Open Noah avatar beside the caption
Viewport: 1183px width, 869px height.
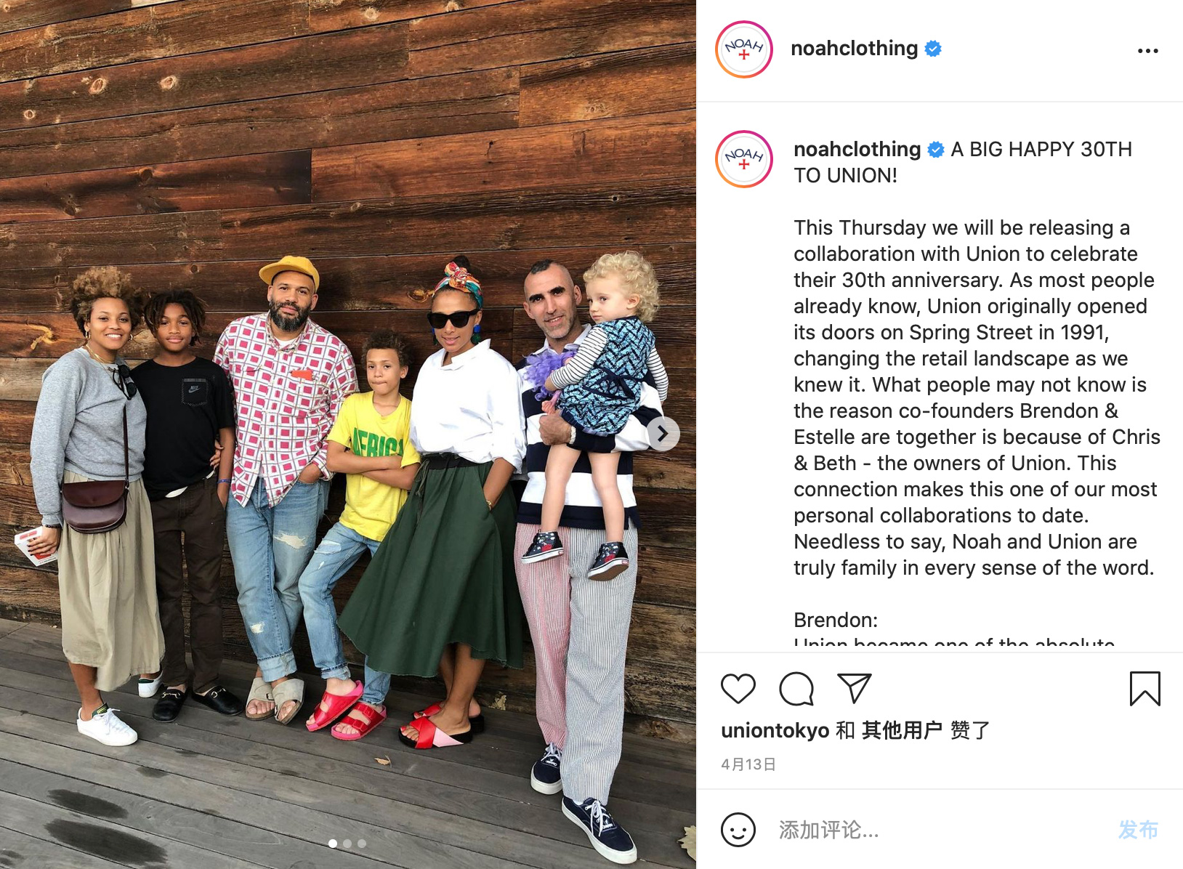coord(743,159)
